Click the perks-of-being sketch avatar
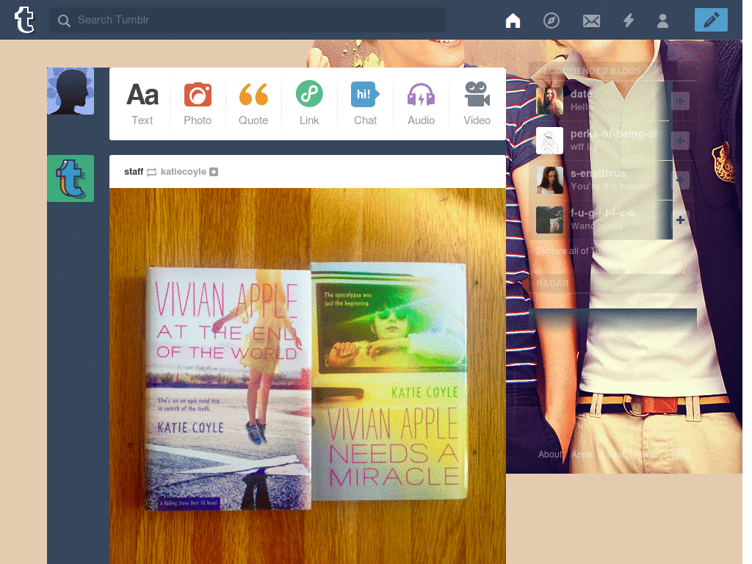This screenshot has height=564, width=752. click(x=549, y=140)
